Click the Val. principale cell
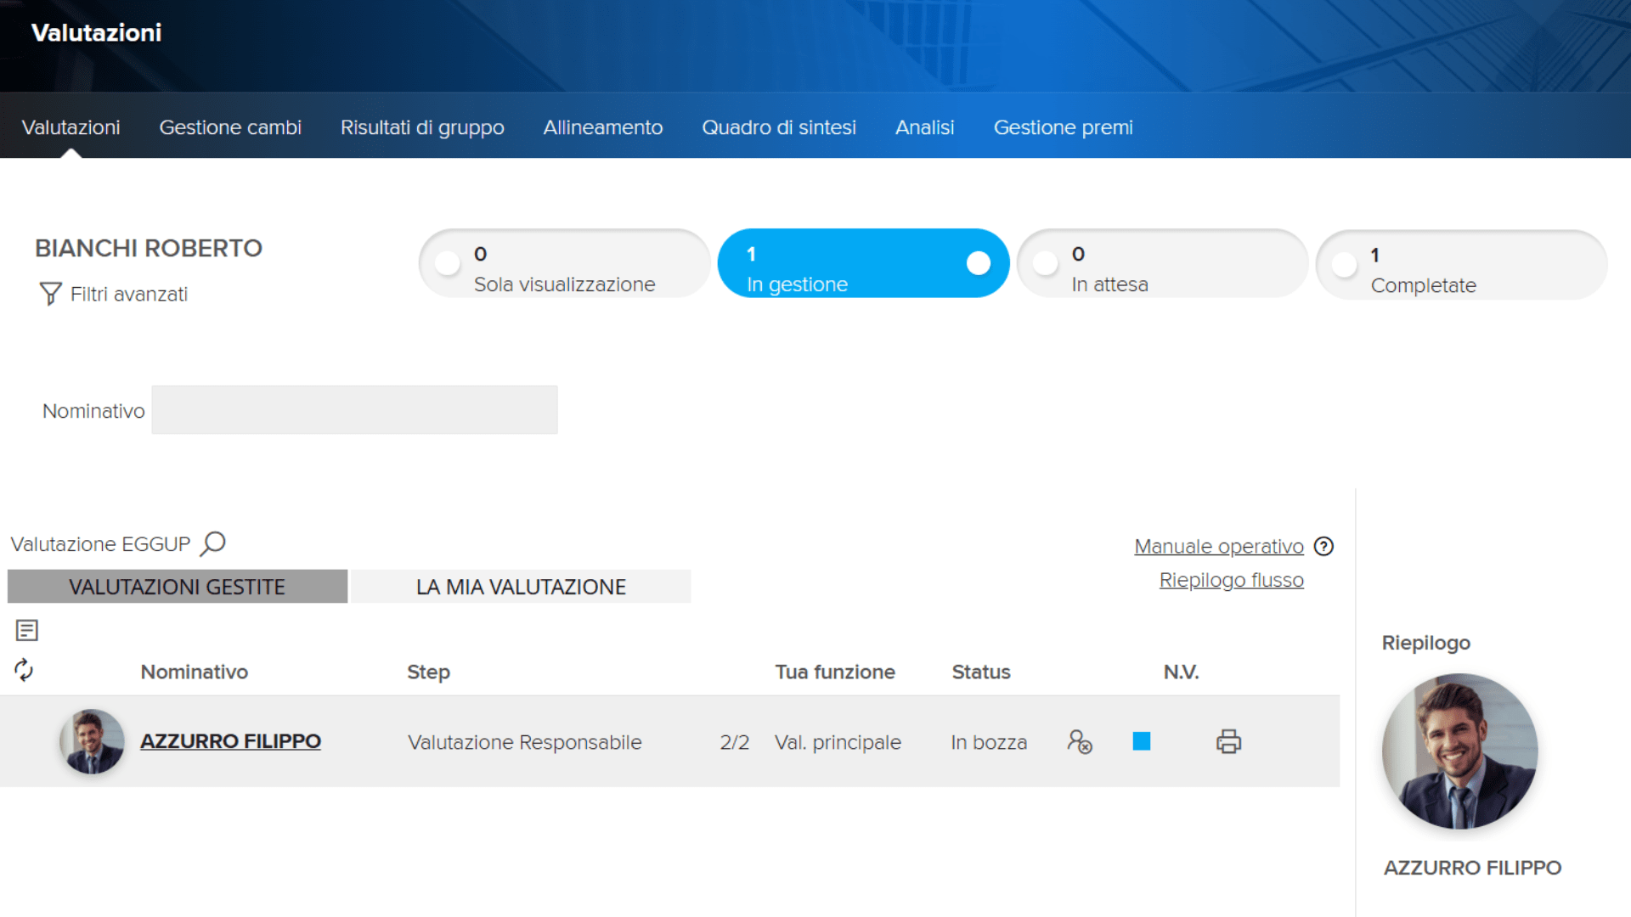This screenshot has height=917, width=1631. (x=838, y=742)
